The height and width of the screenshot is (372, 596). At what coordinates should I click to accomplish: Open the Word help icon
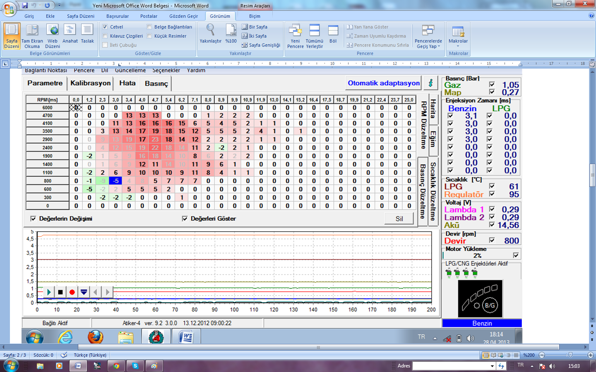tap(591, 15)
